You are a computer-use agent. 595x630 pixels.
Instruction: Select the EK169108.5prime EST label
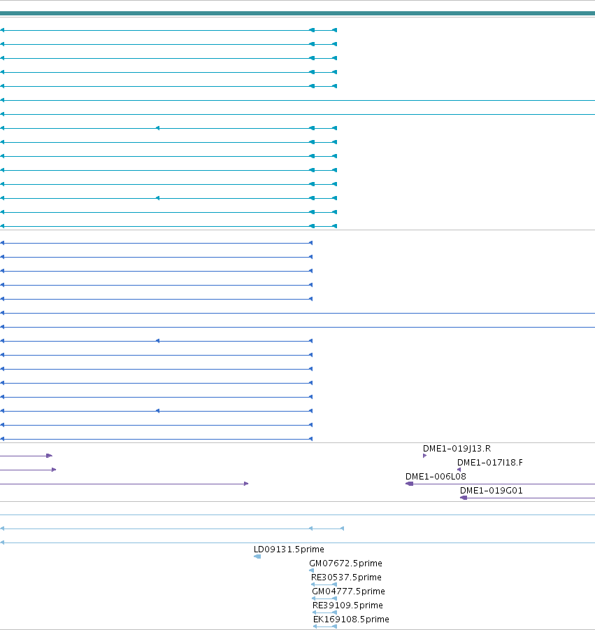click(x=351, y=619)
